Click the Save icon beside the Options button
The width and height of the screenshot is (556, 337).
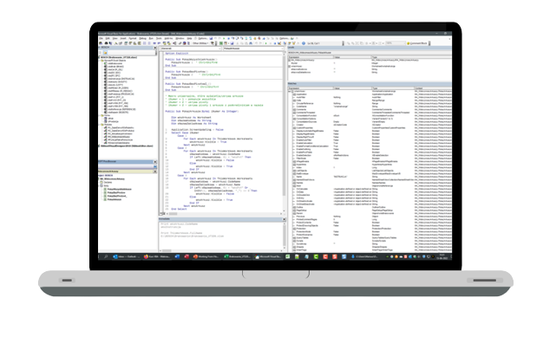click(x=211, y=38)
